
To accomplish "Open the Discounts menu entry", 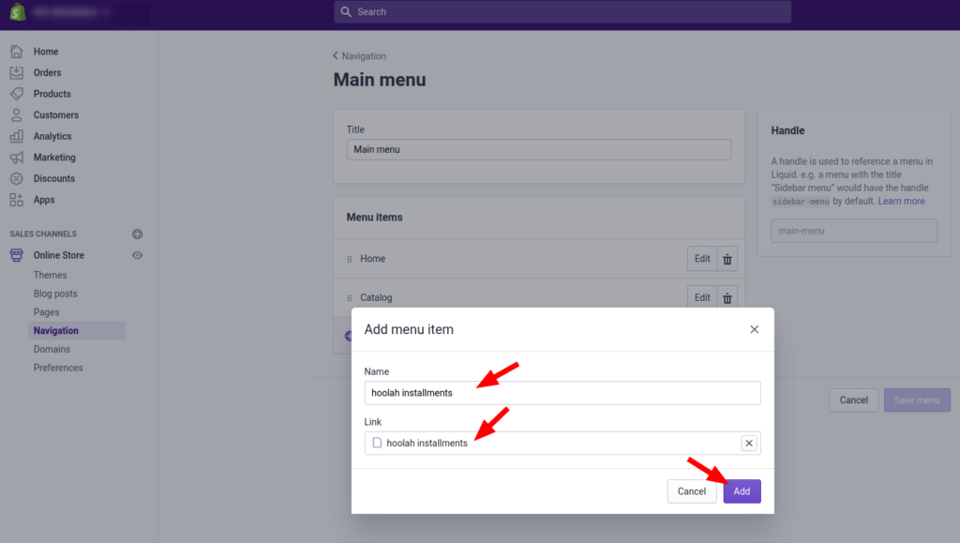I will tap(53, 179).
